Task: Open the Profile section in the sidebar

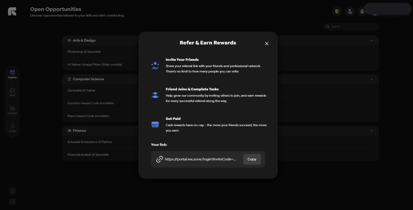Action: pos(12,128)
